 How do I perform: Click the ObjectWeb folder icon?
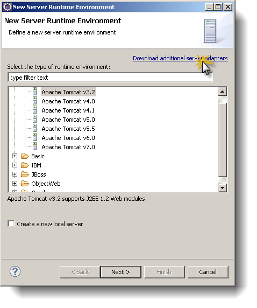pos(25,184)
